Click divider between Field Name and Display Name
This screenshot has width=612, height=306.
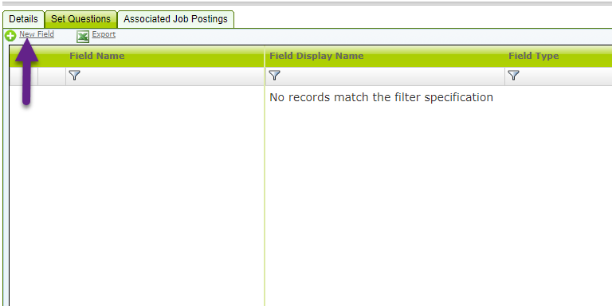click(265, 57)
